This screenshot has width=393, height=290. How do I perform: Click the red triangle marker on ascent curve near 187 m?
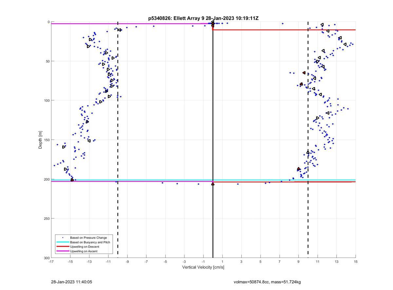tap(299, 169)
